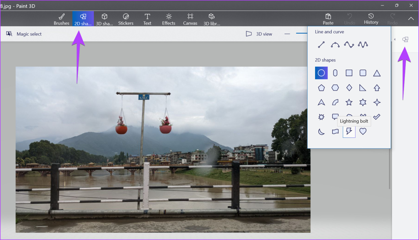Screen dimensions: 419x240
Task: Choose the straight Line tool
Action: tap(321, 44)
